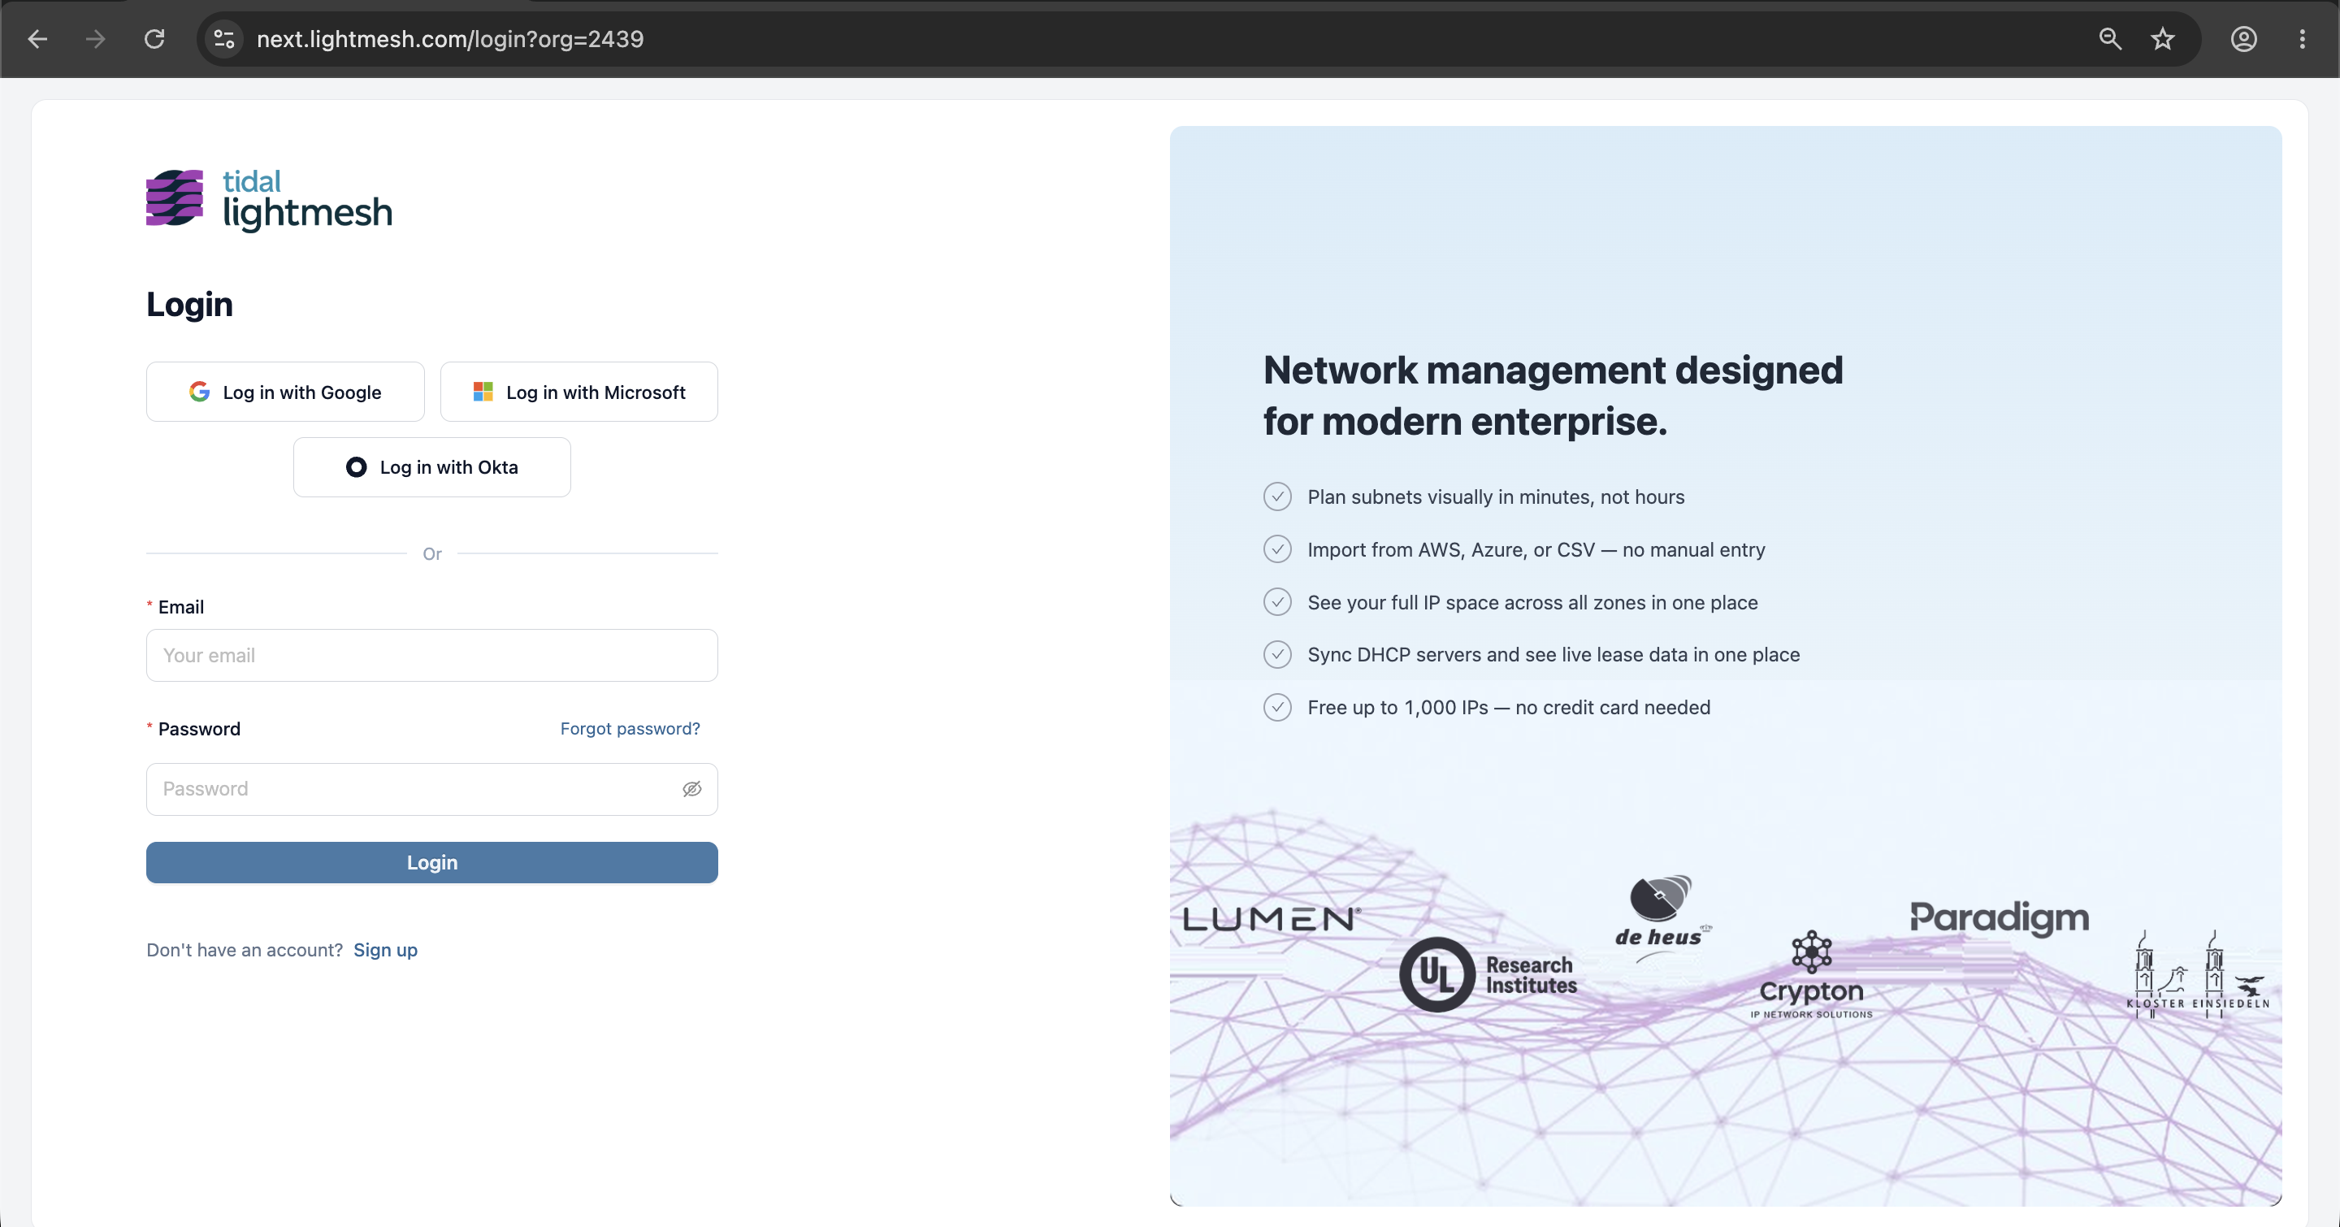
Task: Open the Sign up link
Action: [385, 951]
